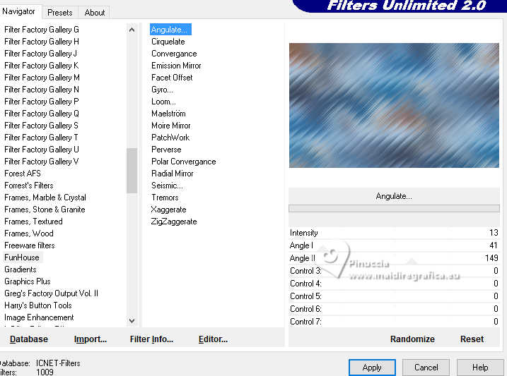
Task: Select the Xaggerate filter
Action: coord(168,210)
